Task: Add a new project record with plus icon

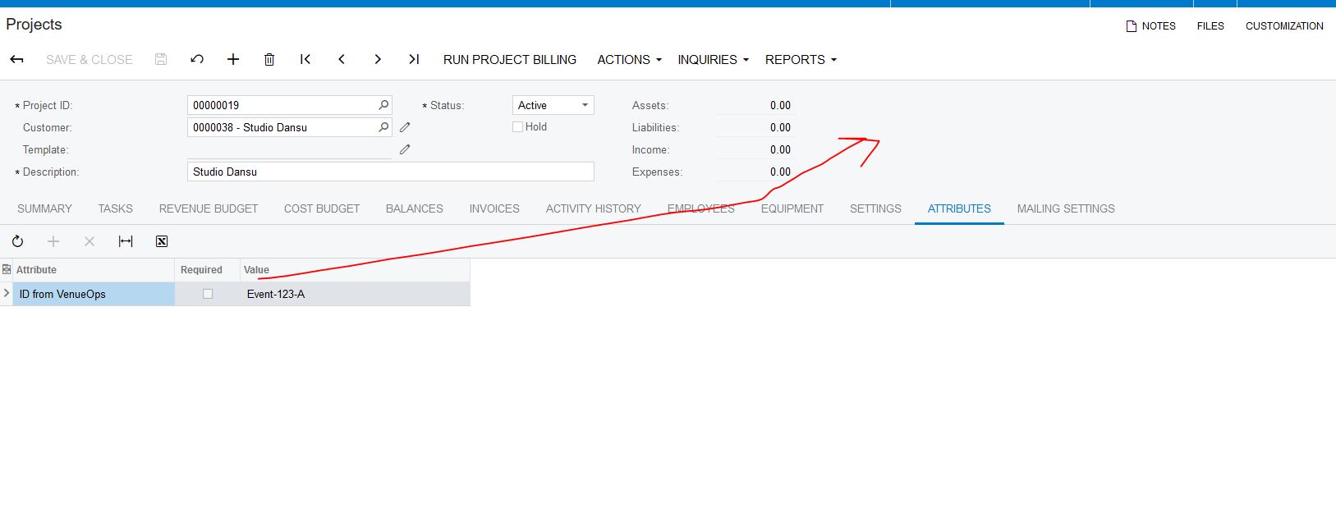Action: [233, 59]
